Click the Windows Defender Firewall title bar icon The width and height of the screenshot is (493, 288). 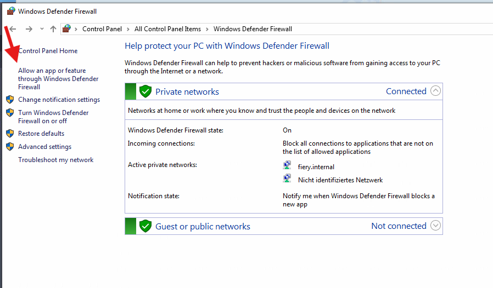pyautogui.click(x=11, y=11)
